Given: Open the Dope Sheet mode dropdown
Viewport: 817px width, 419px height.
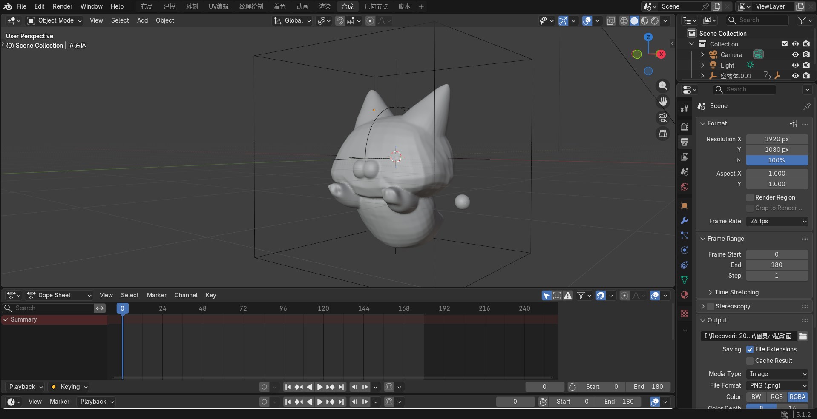Looking at the screenshot, I should tap(59, 295).
